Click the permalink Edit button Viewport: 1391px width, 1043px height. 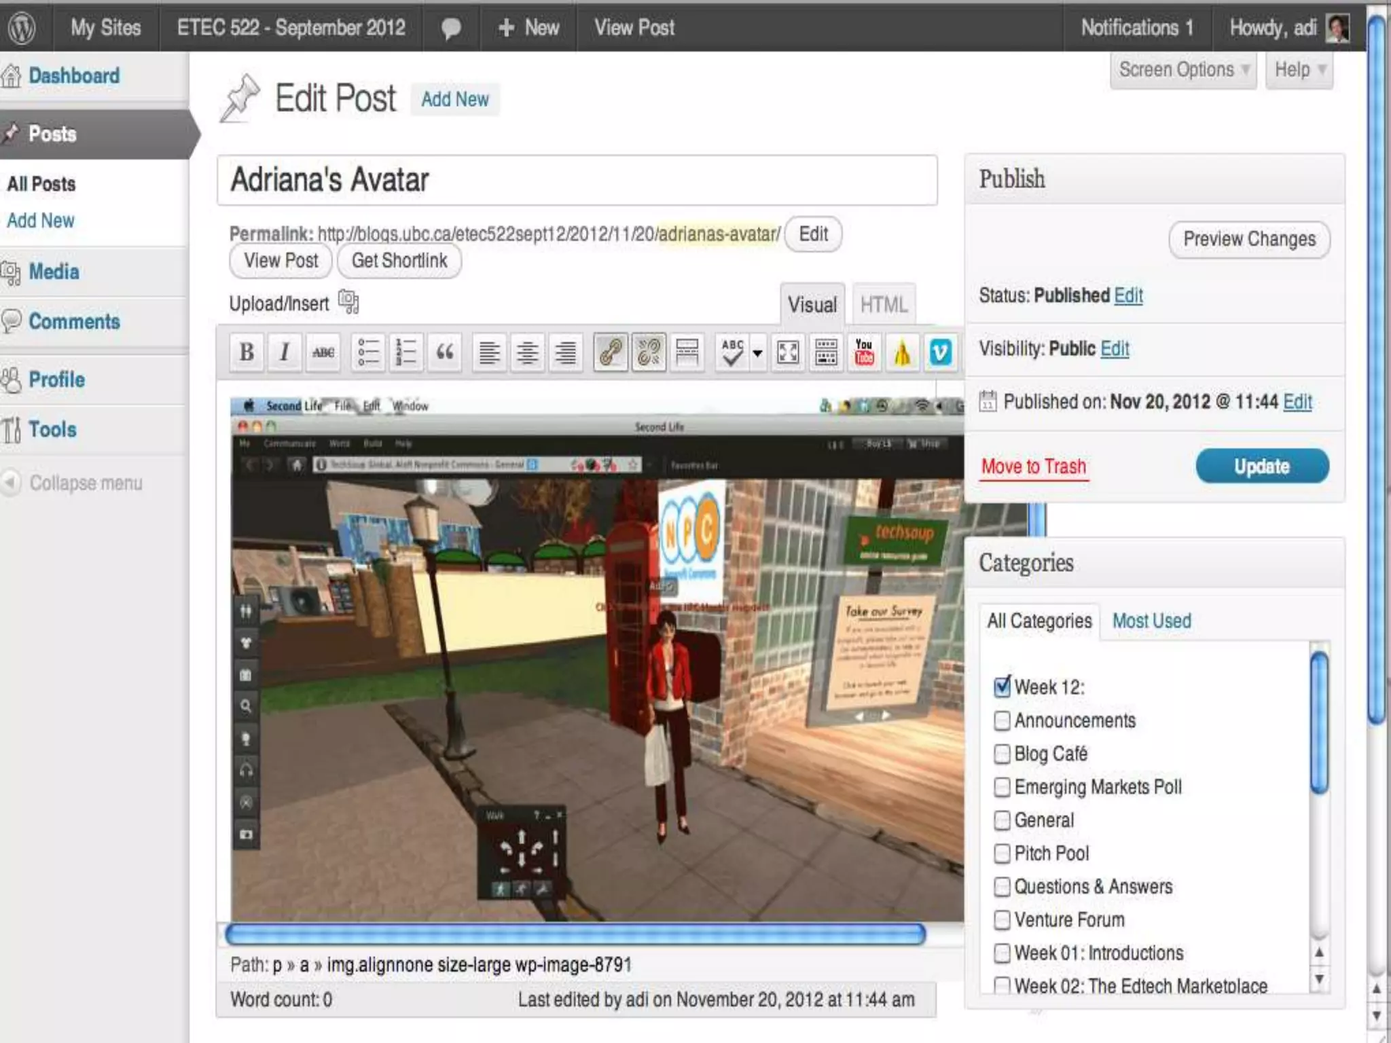click(x=813, y=234)
